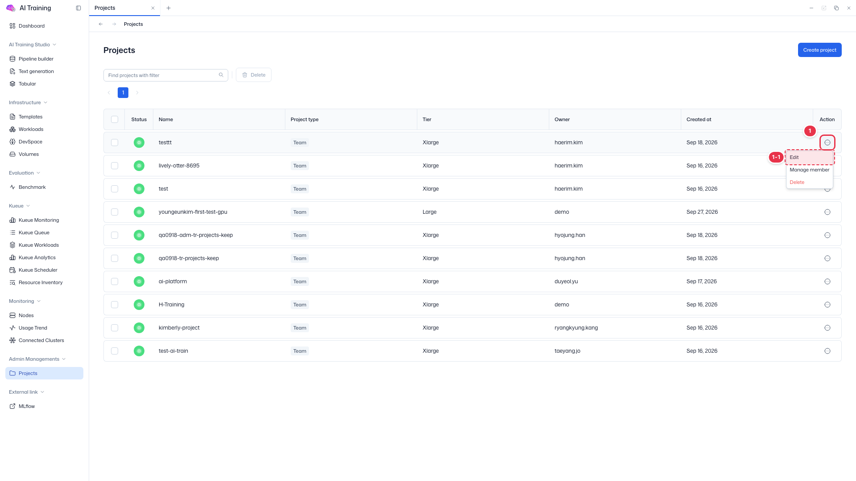
Task: Click the search magnifier icon
Action: coord(221,75)
